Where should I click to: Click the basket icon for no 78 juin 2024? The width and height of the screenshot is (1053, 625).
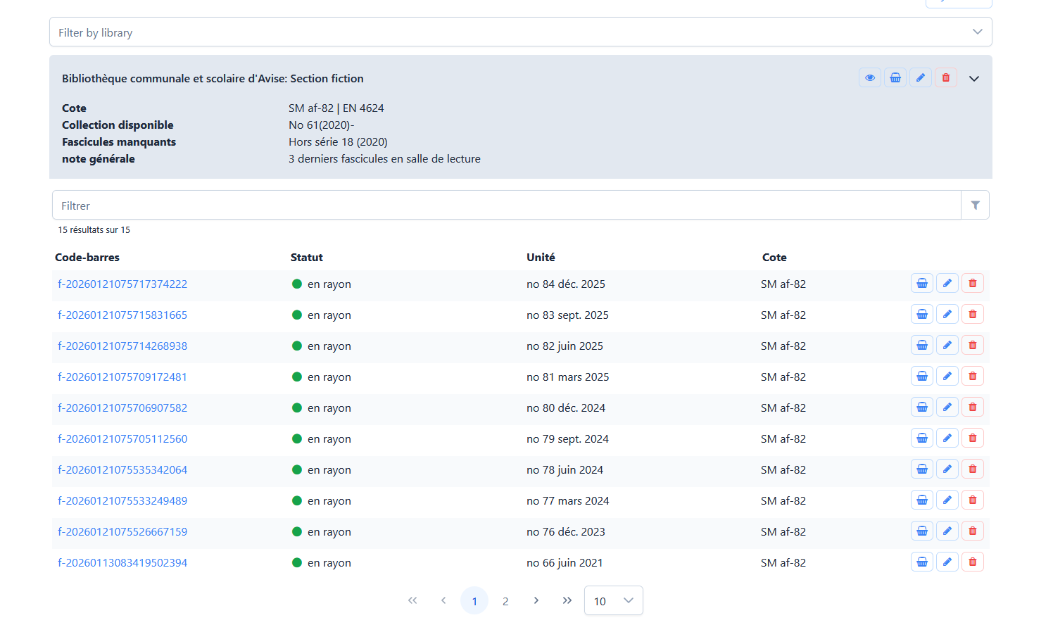(x=922, y=469)
